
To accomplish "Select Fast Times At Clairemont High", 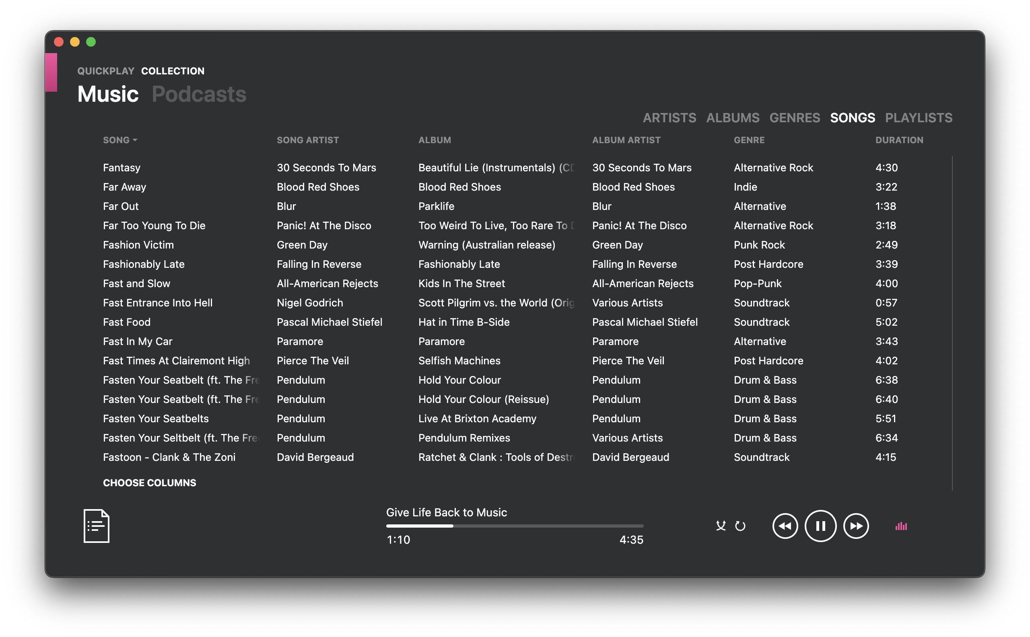I will point(176,361).
